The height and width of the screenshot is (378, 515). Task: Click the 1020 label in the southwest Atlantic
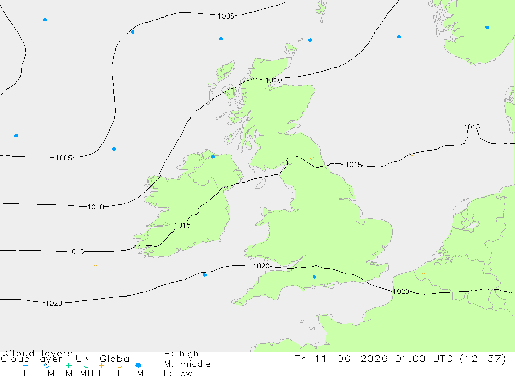click(x=54, y=303)
